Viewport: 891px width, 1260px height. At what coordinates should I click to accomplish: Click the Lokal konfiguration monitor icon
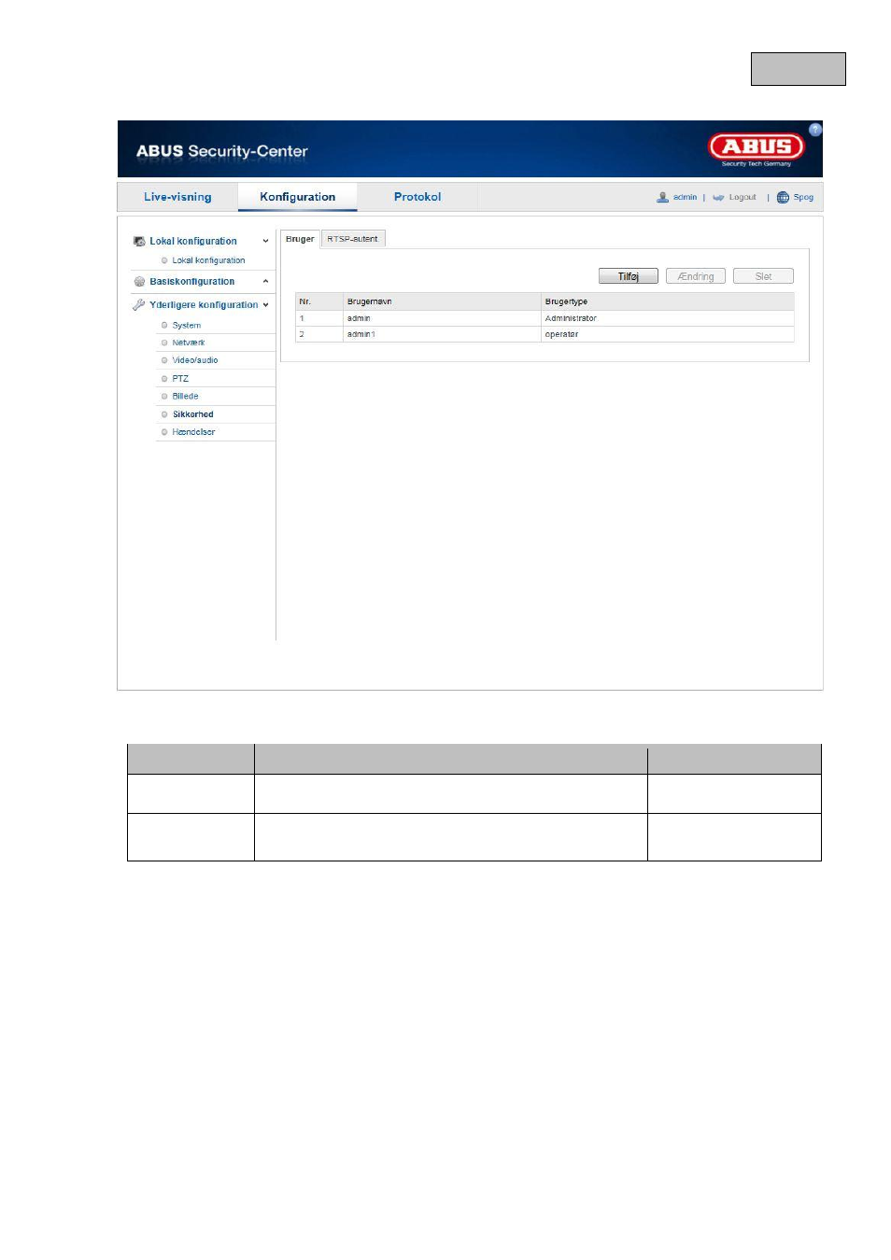(x=139, y=241)
